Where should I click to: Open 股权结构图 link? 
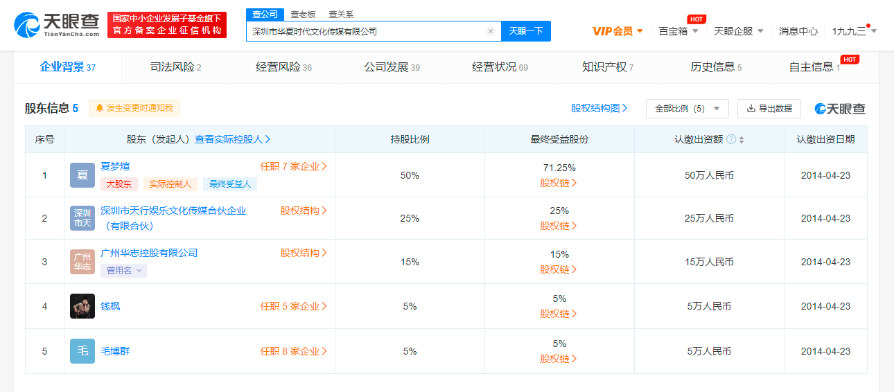(599, 108)
